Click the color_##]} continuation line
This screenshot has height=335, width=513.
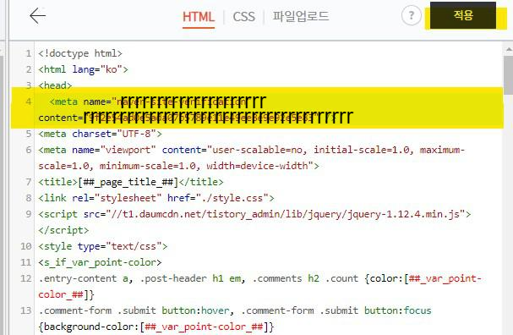pyautogui.click(x=66, y=294)
